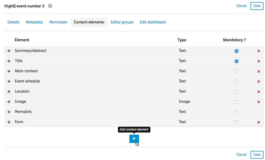Delete the Summary/abstract element with red X
This screenshot has height=160, width=265.
pos(259,51)
